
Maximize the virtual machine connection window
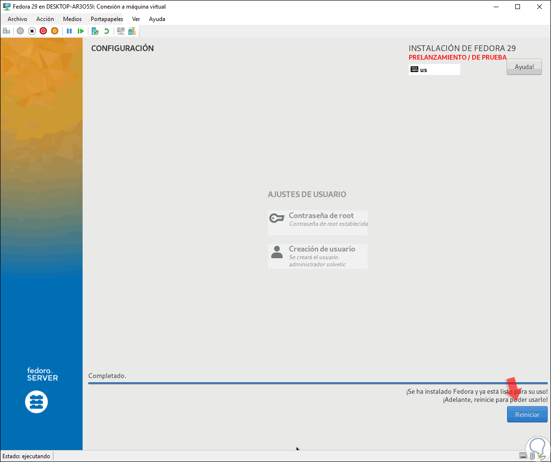(517, 7)
